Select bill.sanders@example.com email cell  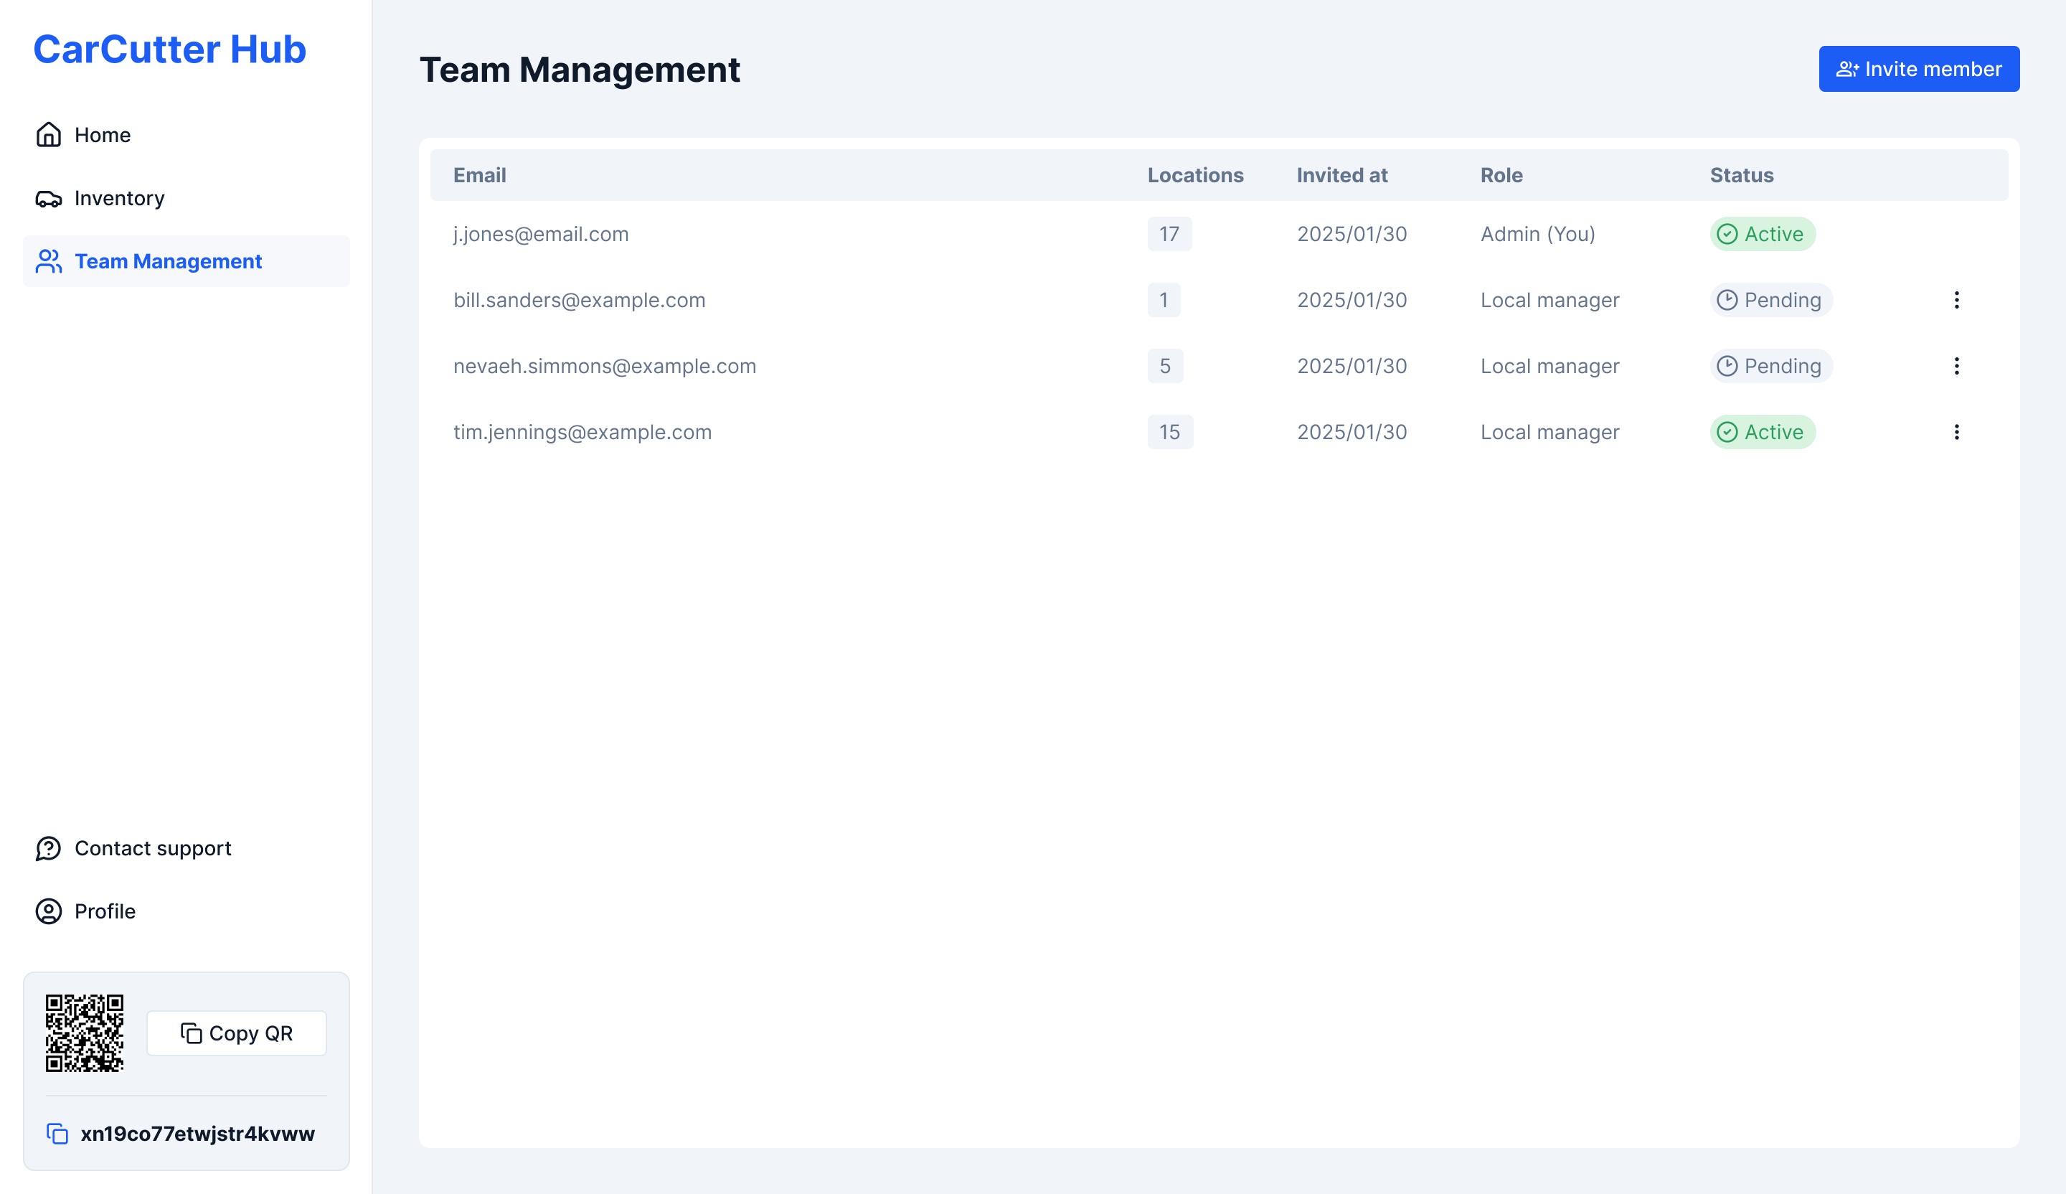click(x=580, y=300)
